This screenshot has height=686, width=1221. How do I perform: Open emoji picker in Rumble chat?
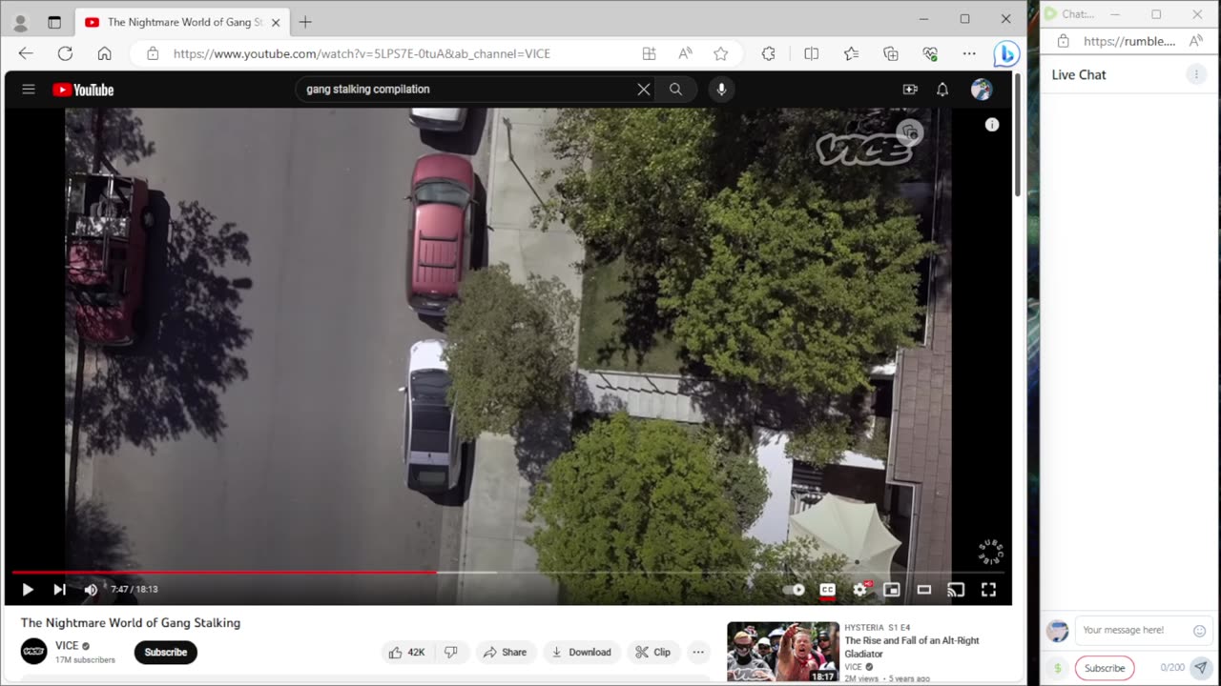[x=1199, y=630]
